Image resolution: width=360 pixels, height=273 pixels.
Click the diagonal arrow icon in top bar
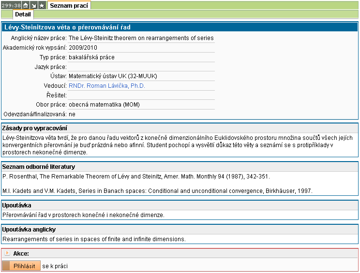point(34,5)
